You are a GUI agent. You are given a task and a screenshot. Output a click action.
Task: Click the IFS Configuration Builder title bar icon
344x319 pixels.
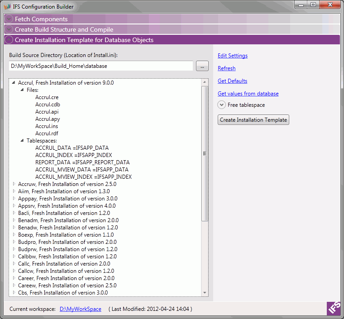pos(7,7)
